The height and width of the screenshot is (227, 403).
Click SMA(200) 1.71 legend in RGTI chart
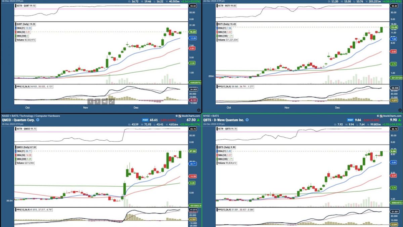click(226, 36)
